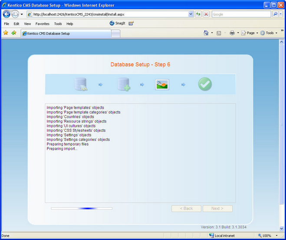Click the SnagIt window capture icon

tap(131, 23)
